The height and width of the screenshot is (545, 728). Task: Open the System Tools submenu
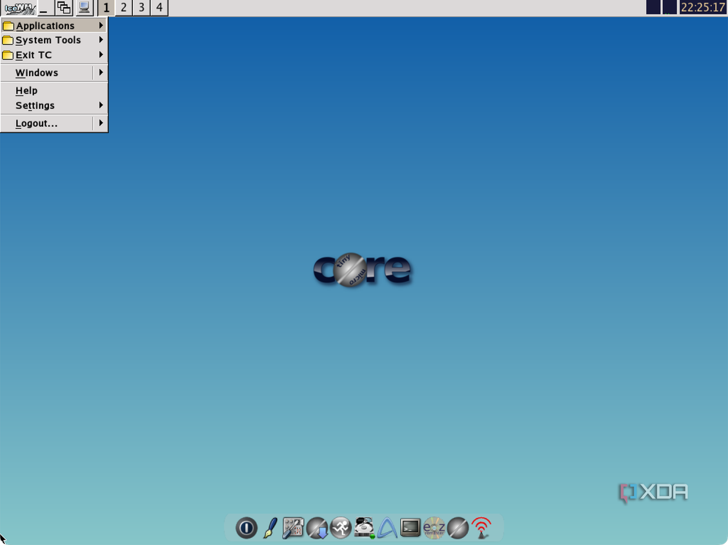(x=54, y=40)
